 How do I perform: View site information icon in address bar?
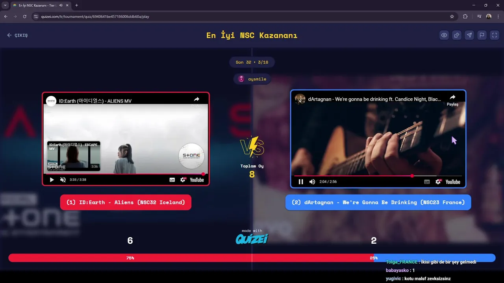(36, 17)
